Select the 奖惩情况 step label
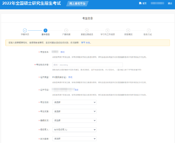This screenshot has height=143, width=175. (x=128, y=34)
